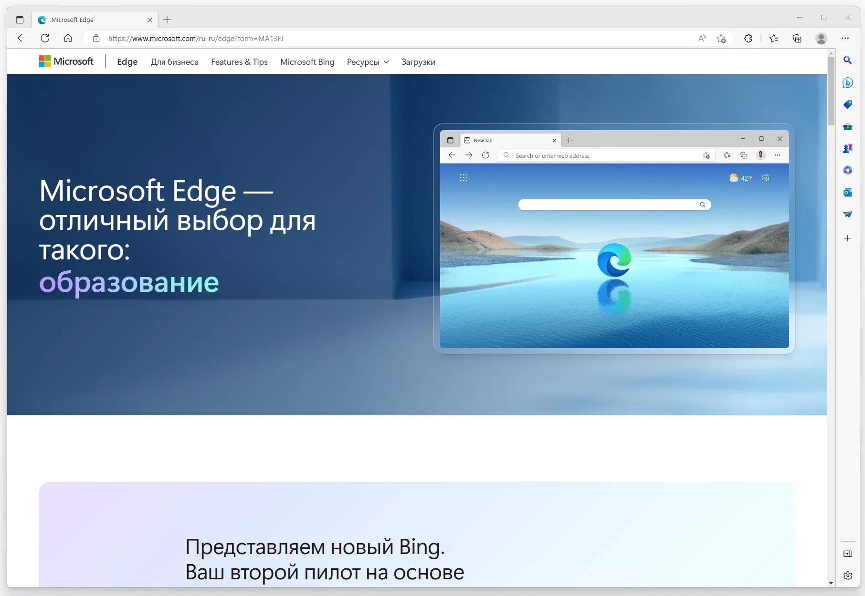Maximize the browser window
Viewport: 865px width, 596px height.
(x=823, y=18)
